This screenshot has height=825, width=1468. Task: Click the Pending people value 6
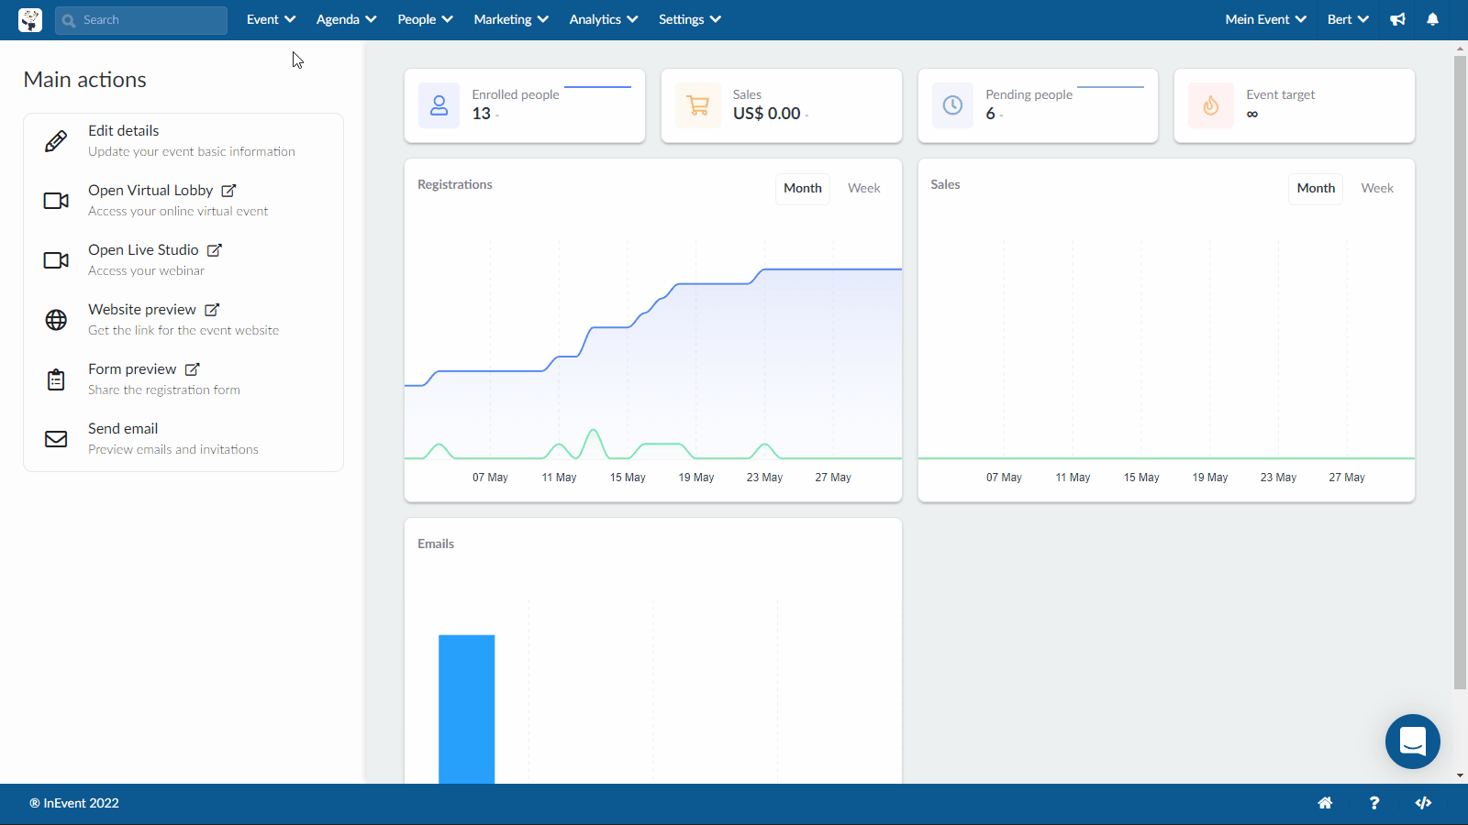(990, 114)
